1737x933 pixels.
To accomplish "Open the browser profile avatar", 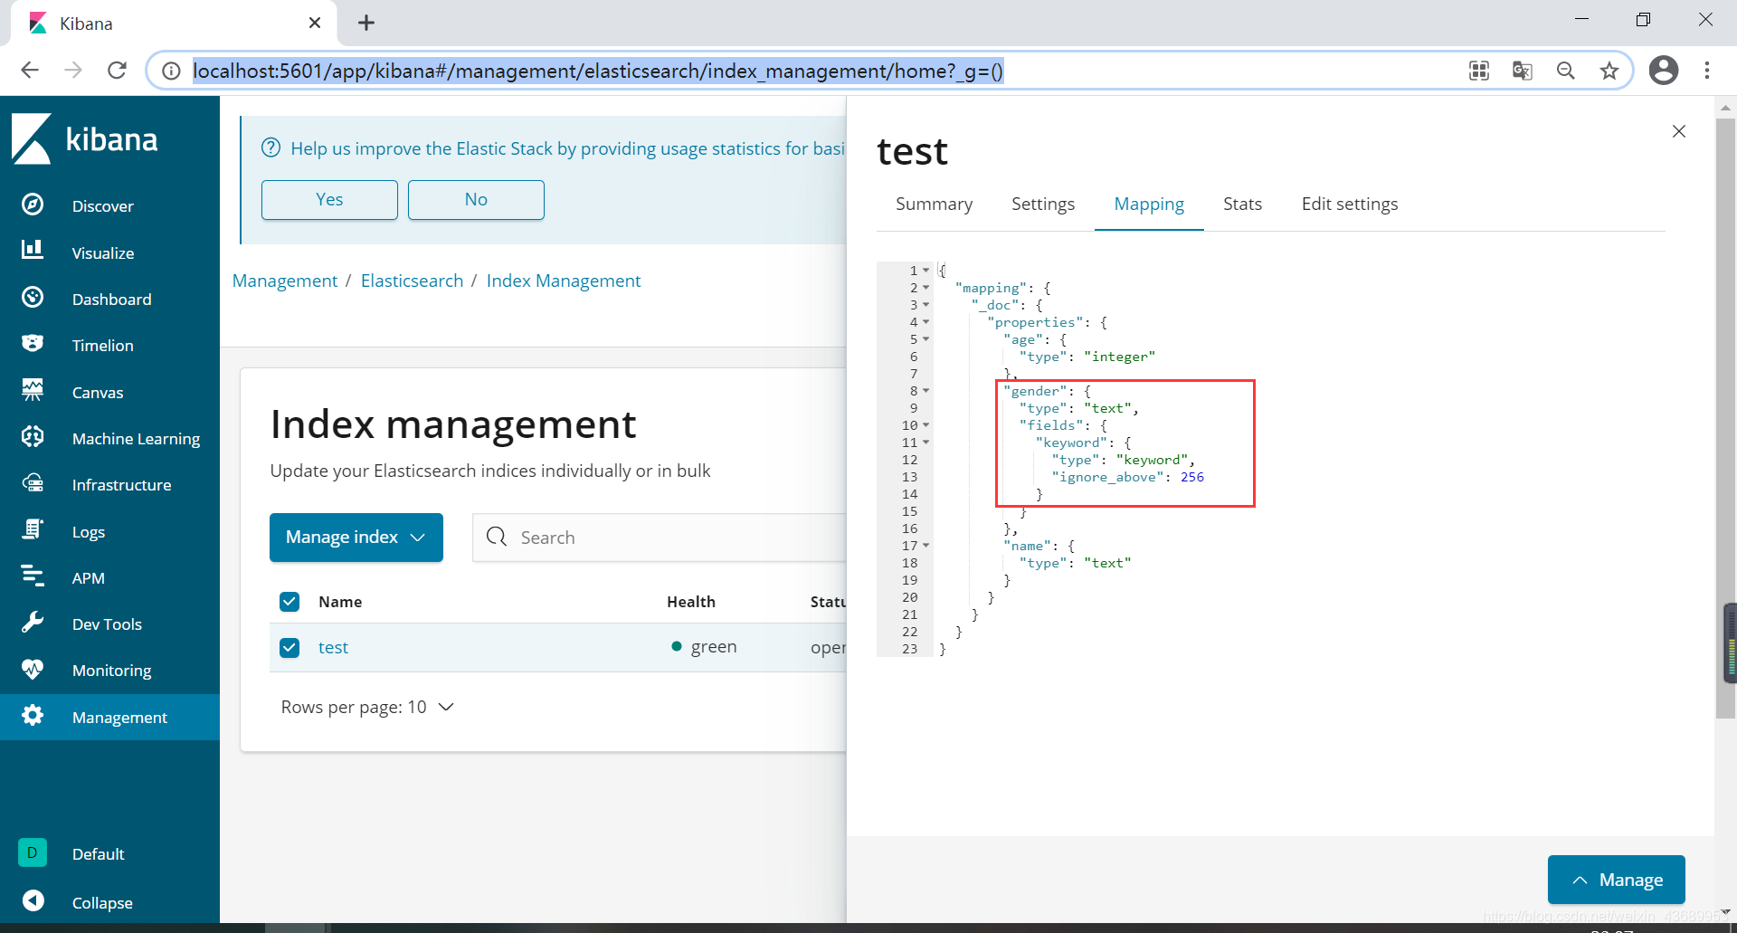I will [x=1664, y=71].
